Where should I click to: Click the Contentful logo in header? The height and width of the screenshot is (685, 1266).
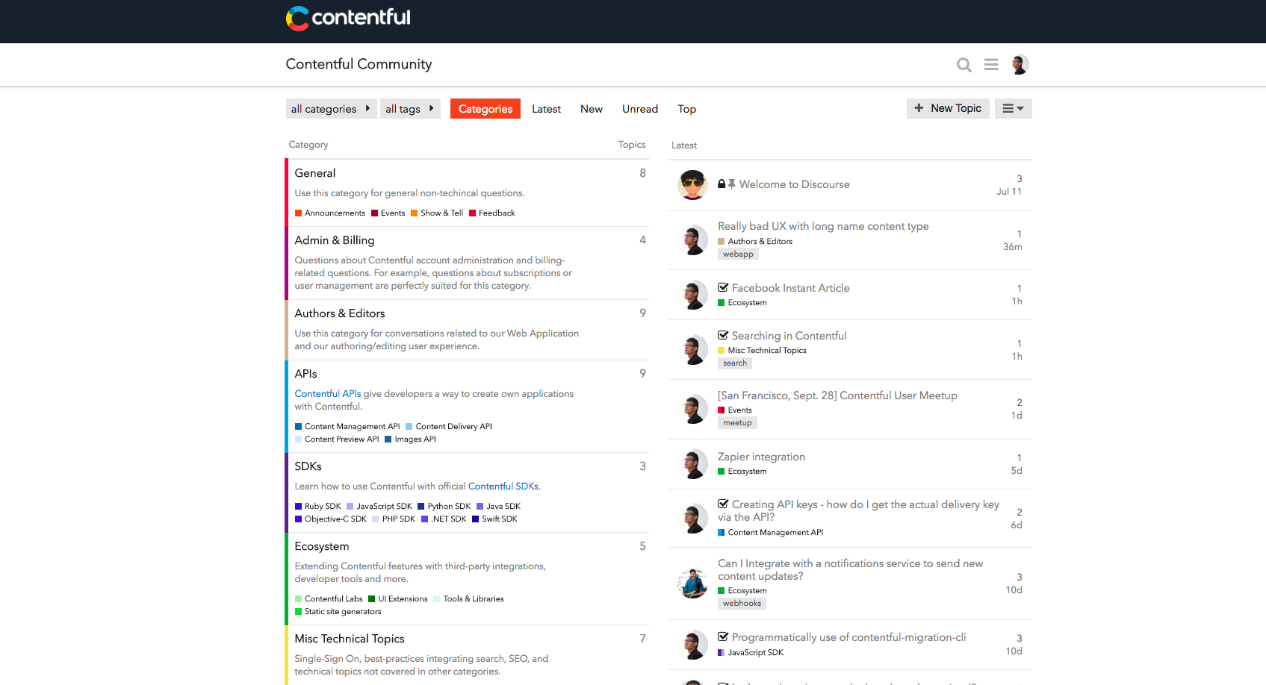tap(348, 18)
